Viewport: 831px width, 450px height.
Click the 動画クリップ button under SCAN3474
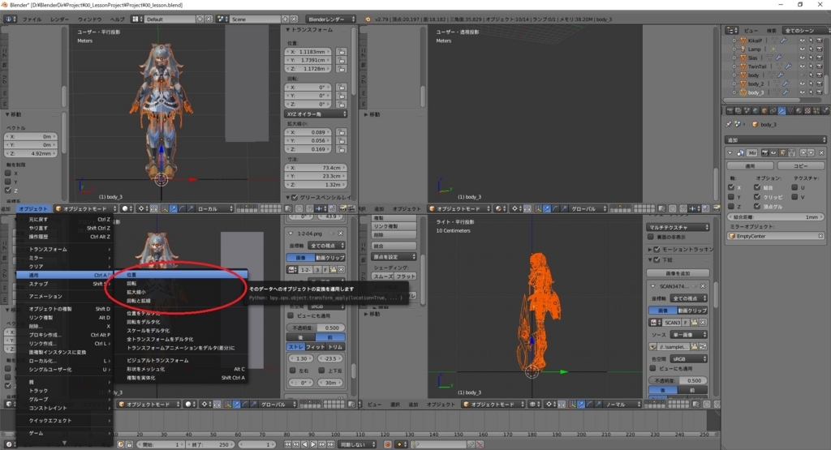[693, 311]
